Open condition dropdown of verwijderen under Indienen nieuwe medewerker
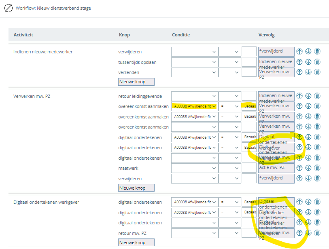Viewport: 329px width, 249px height. click(195, 52)
